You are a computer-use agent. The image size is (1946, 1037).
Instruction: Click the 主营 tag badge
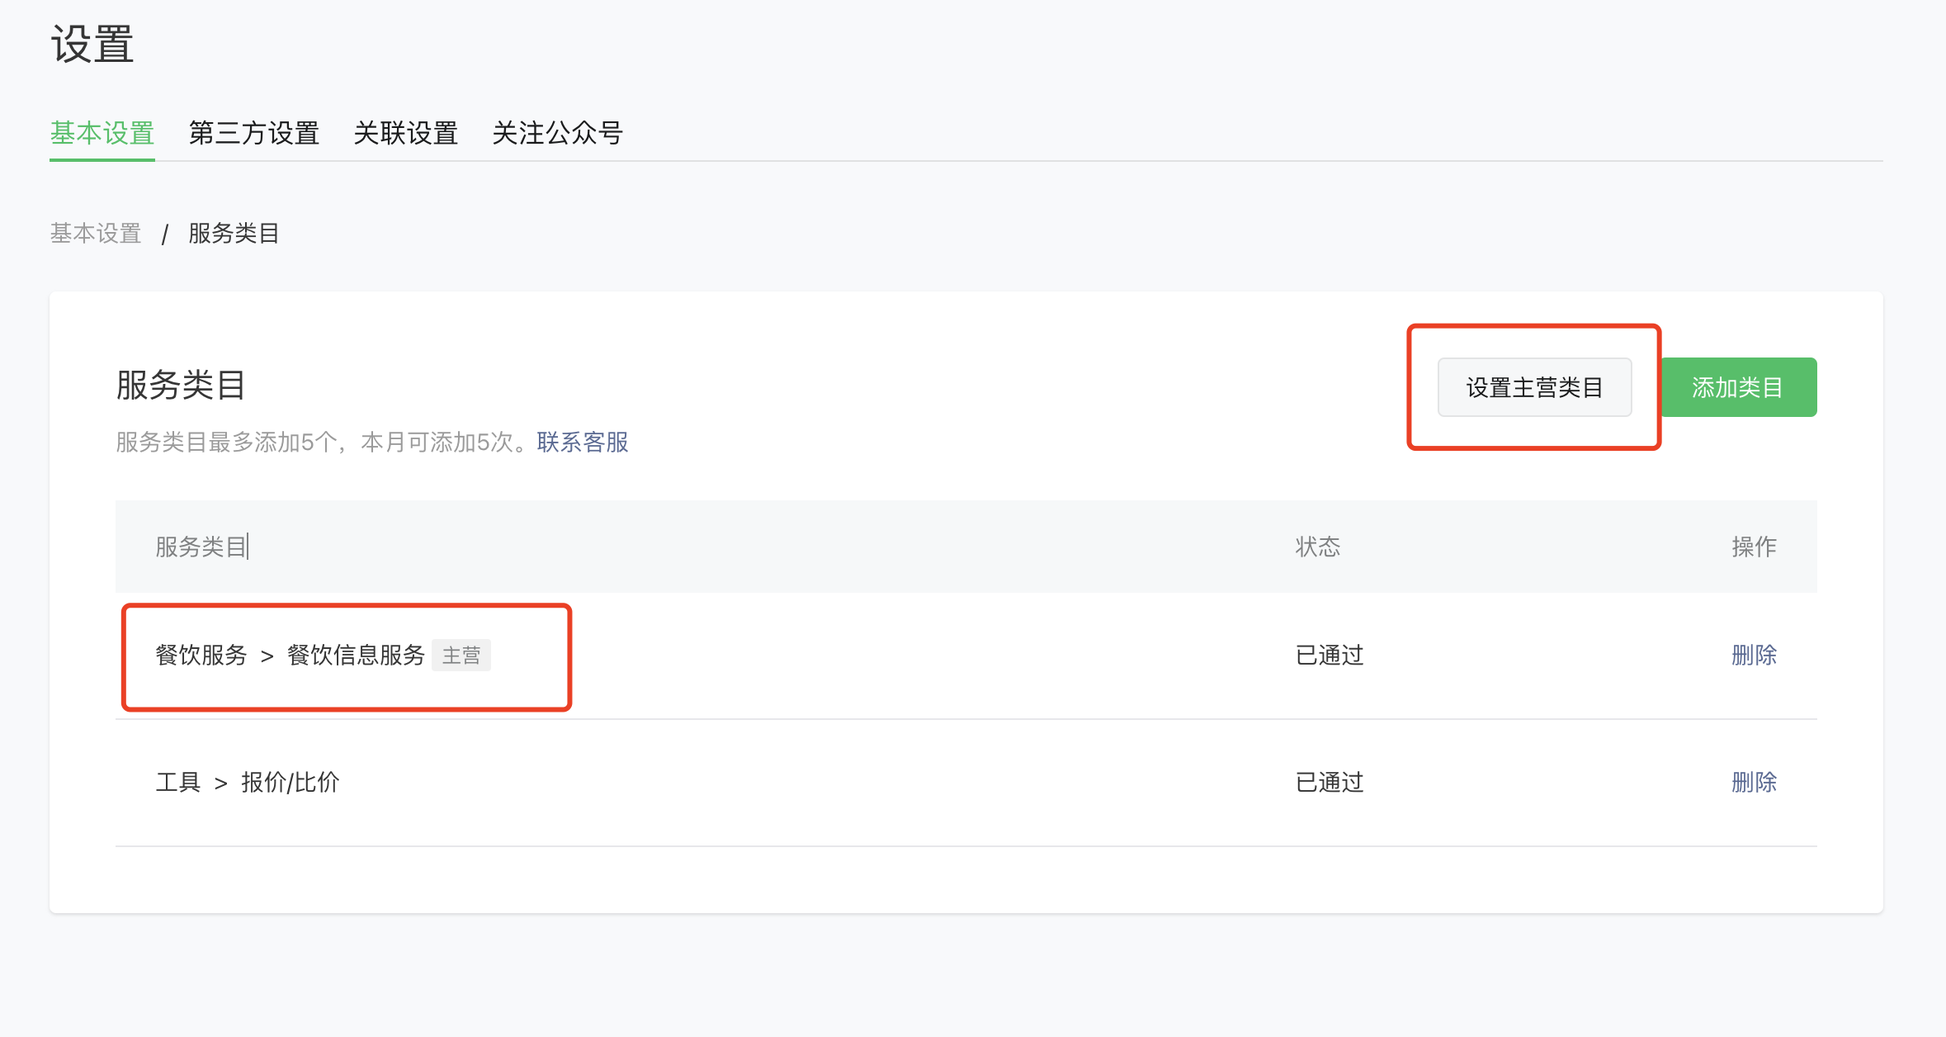coord(461,656)
